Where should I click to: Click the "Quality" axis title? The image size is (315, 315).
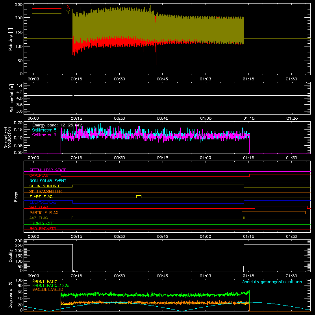(11, 256)
